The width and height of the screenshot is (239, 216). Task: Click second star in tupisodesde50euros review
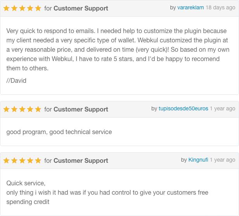[14, 109]
